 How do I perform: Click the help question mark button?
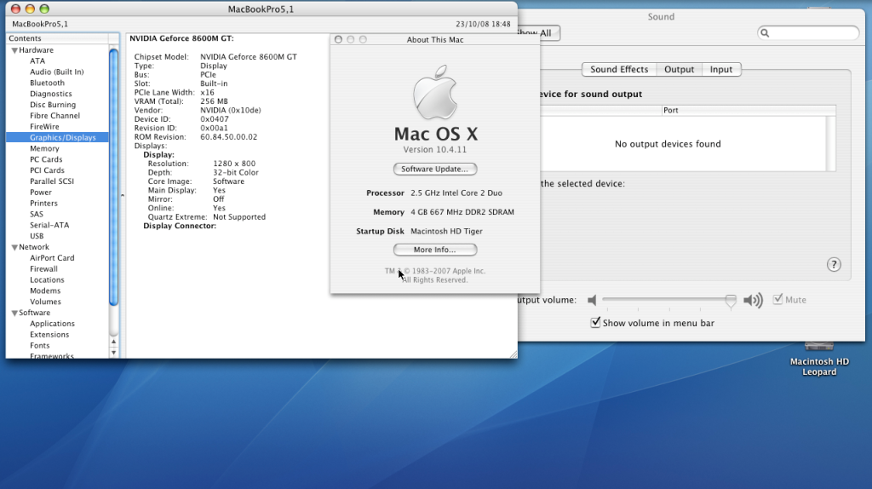pos(835,265)
